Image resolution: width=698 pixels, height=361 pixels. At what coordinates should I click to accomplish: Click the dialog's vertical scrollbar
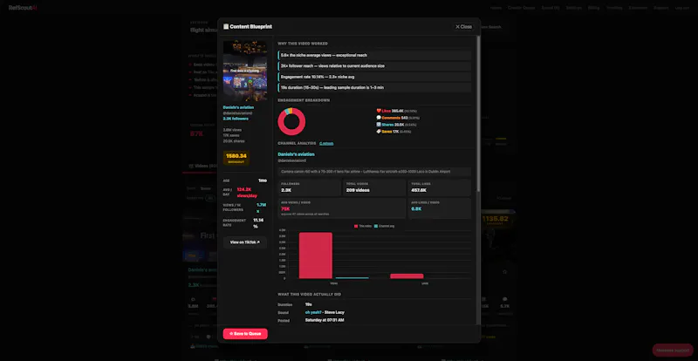click(x=478, y=114)
